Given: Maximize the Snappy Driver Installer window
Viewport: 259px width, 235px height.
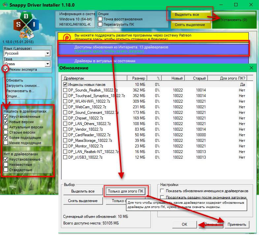Looking at the screenshot, I should (x=236, y=5).
